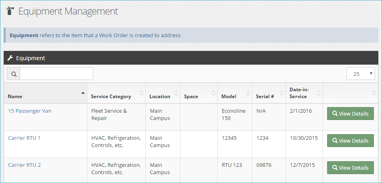
Task: View Details for Carrier RTU 2
Action: (350, 168)
